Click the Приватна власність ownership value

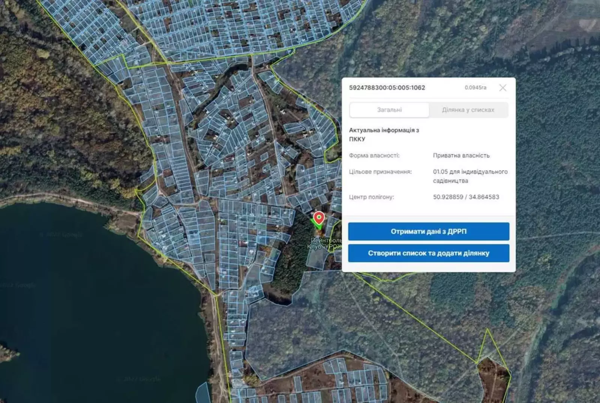(461, 155)
